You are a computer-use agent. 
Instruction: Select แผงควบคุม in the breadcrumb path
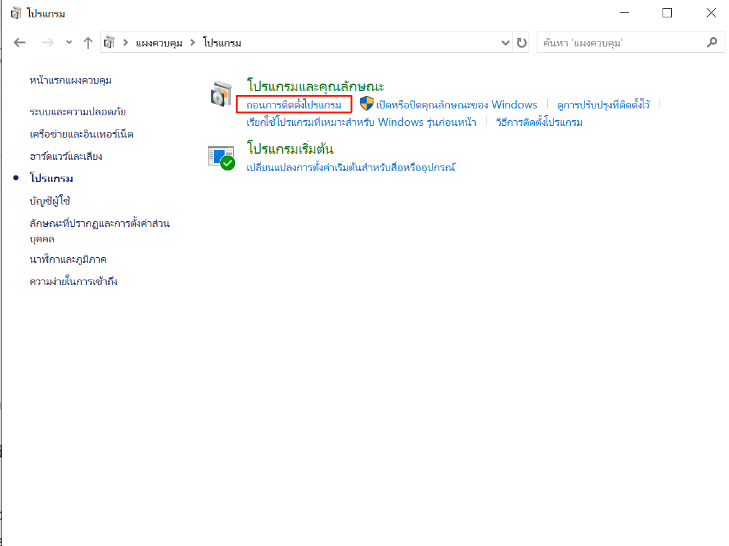point(159,43)
